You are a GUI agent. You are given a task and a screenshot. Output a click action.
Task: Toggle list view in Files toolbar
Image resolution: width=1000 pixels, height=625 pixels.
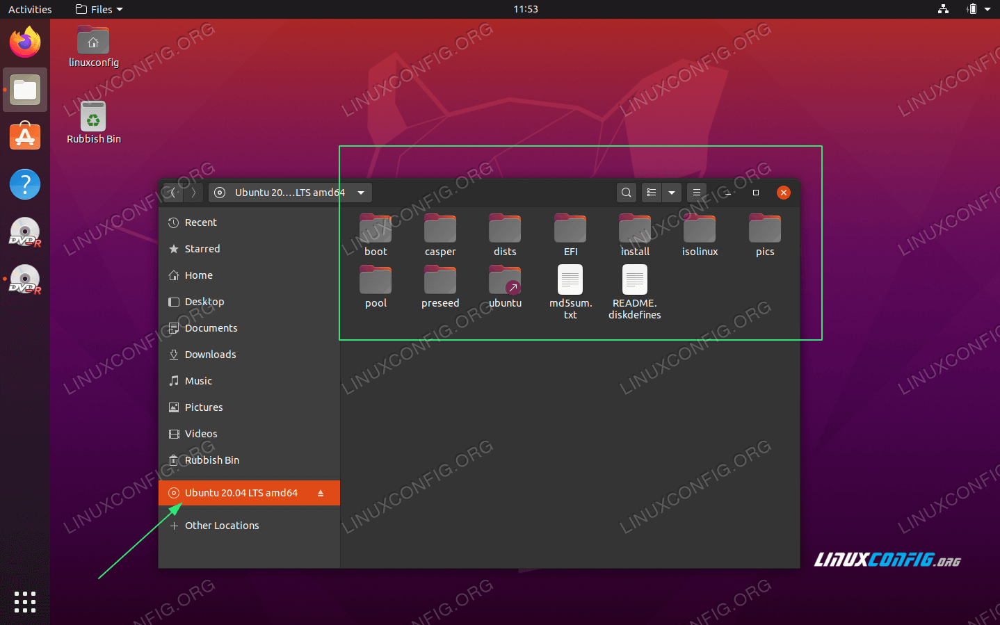pos(652,193)
